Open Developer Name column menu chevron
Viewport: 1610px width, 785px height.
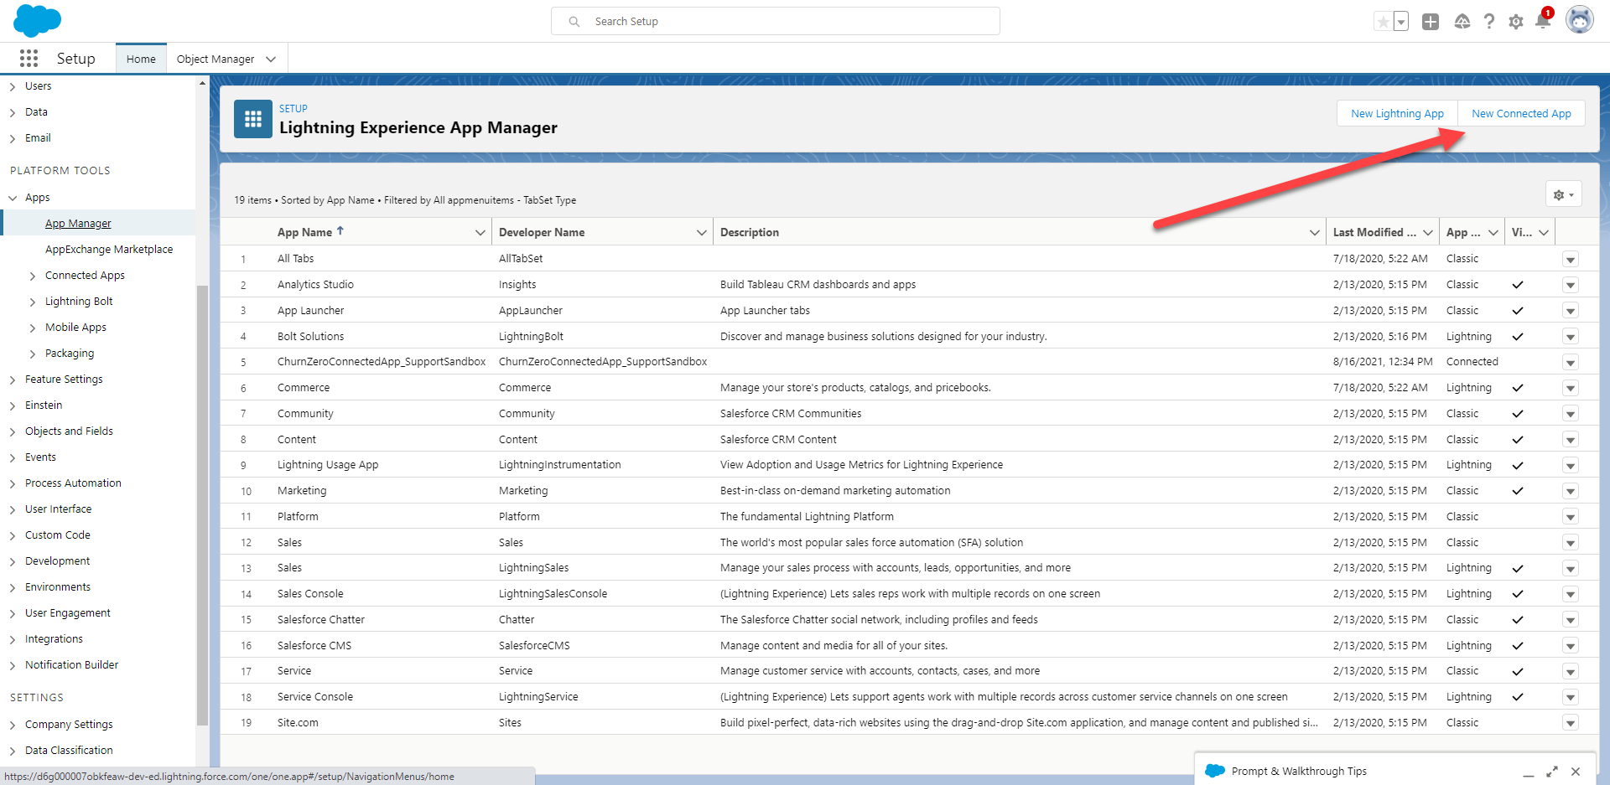point(702,233)
